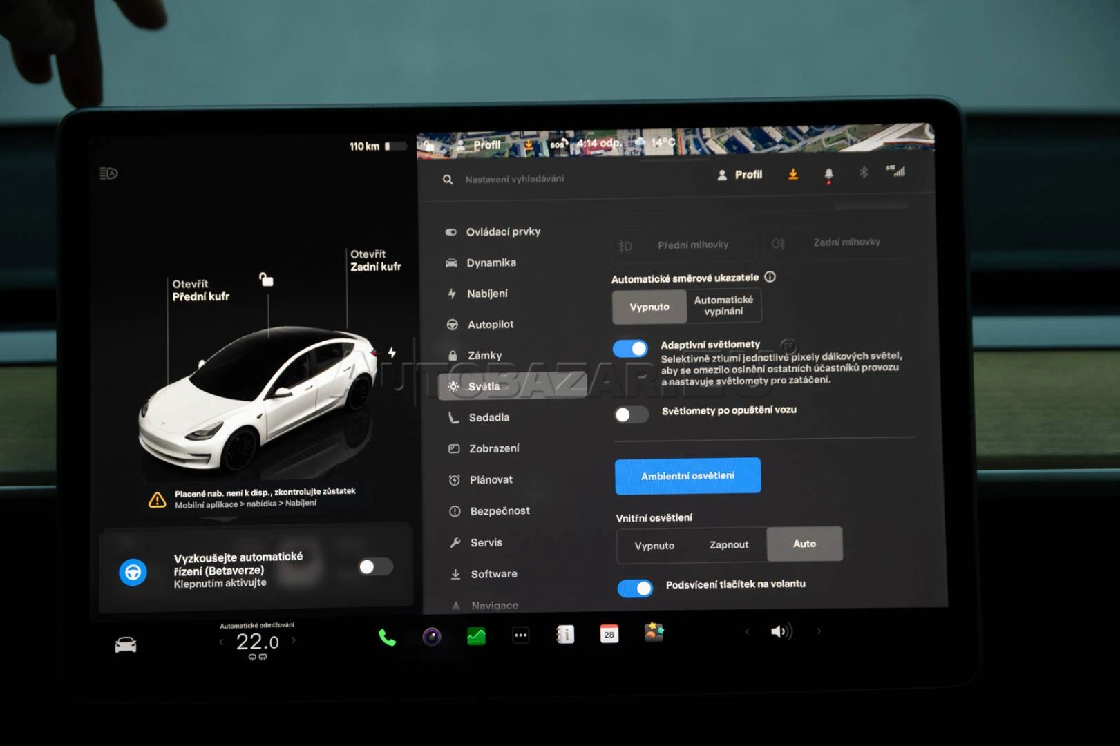Open the Toybox app in the dock

[x=654, y=632]
